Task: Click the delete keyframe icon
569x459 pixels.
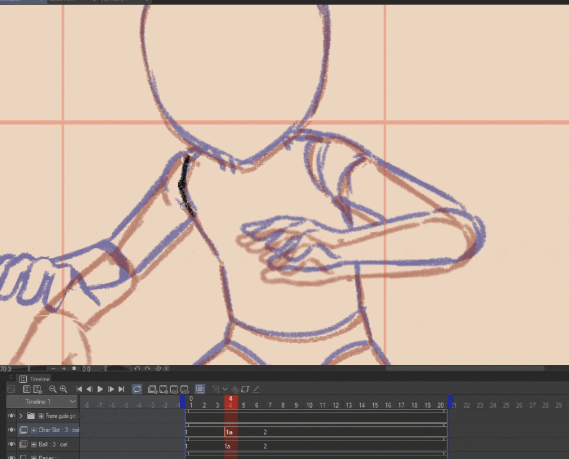Action: point(235,389)
